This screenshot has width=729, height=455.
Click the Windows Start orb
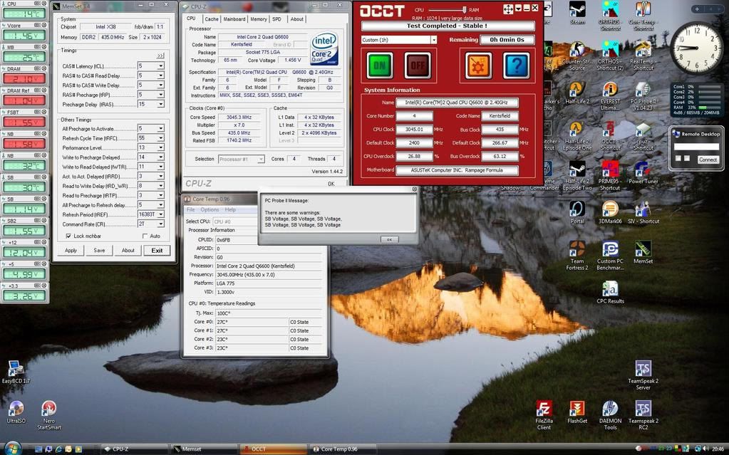click(x=13, y=449)
